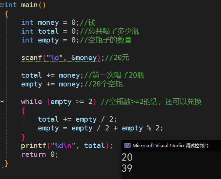Collapse the main() function fold marker
The image size is (221, 179).
(2, 5)
